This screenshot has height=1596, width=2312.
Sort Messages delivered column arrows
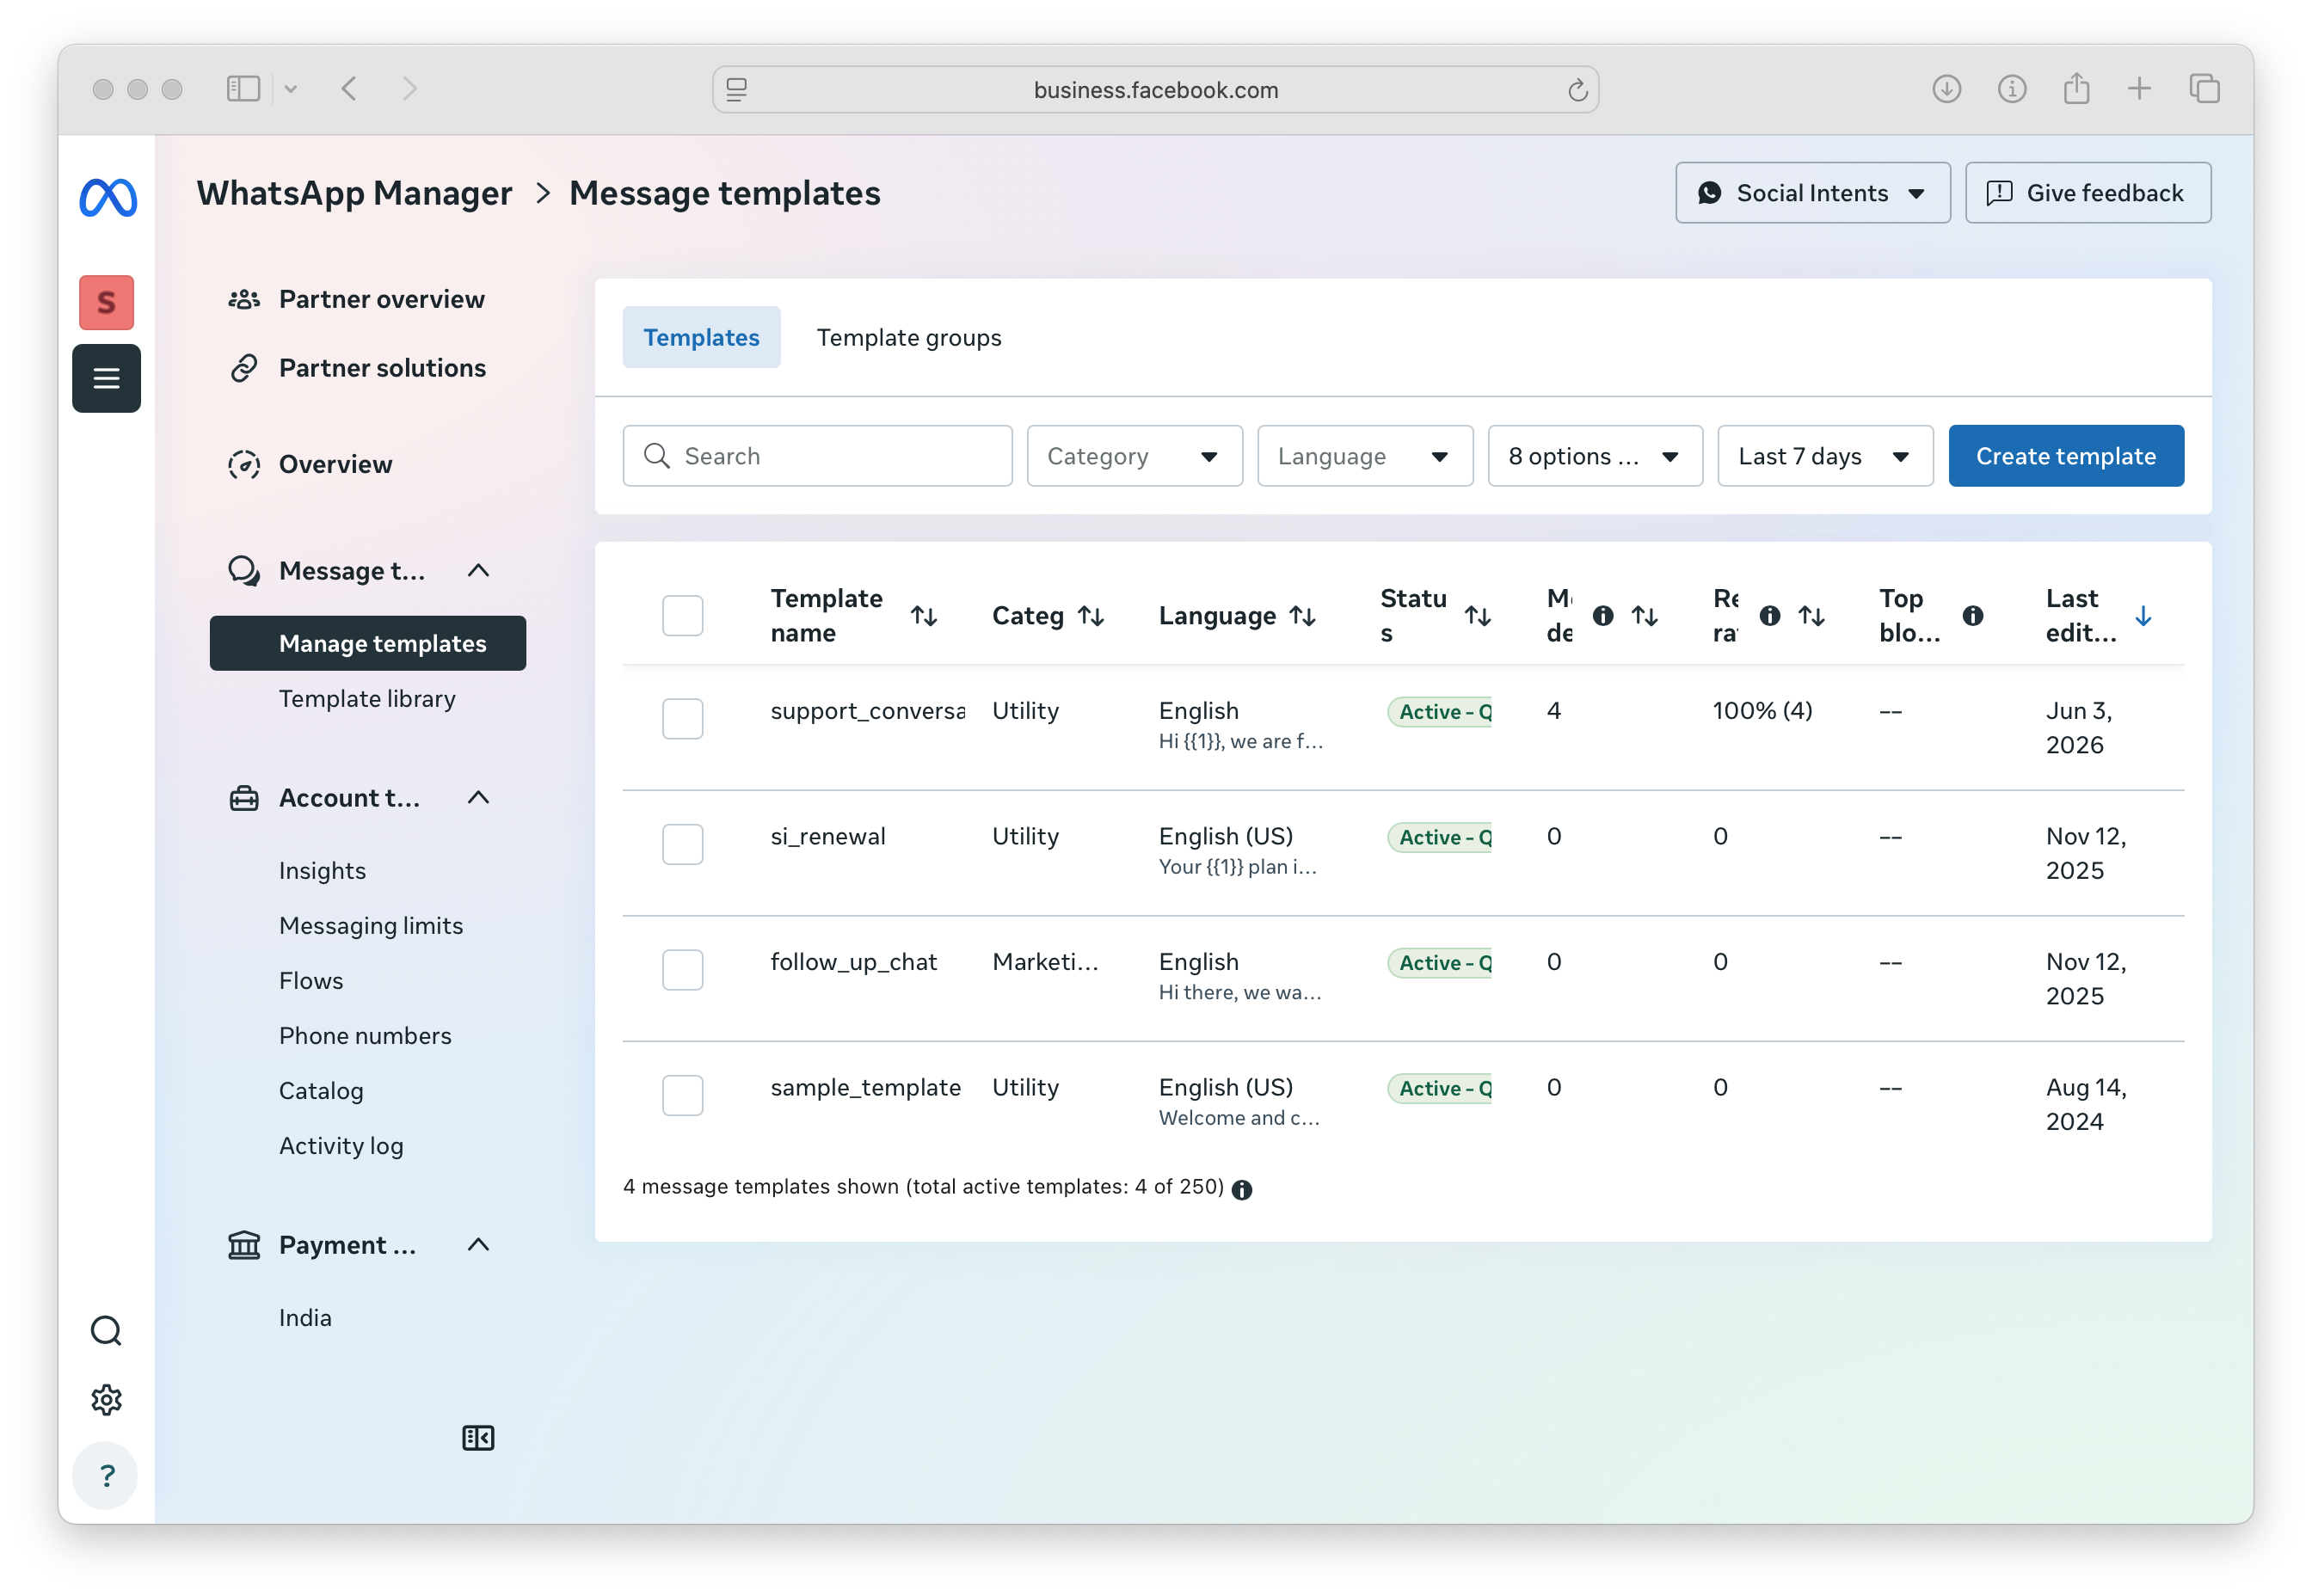point(1645,615)
